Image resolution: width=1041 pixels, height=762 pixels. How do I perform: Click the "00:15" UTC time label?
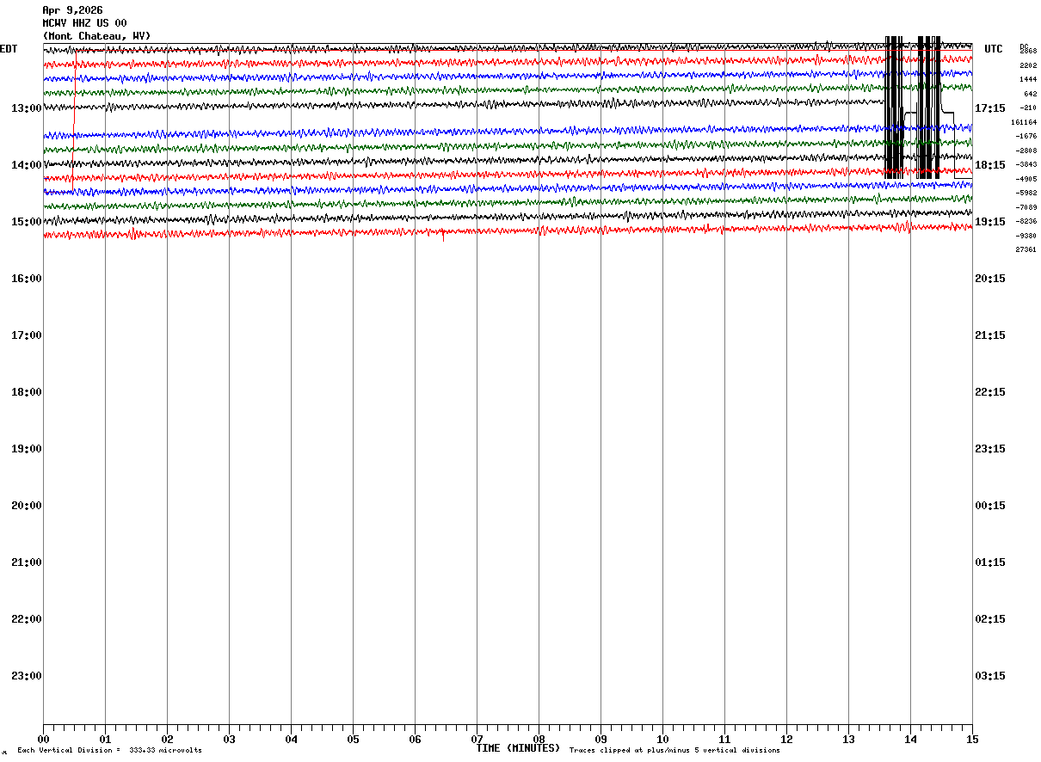(x=990, y=506)
